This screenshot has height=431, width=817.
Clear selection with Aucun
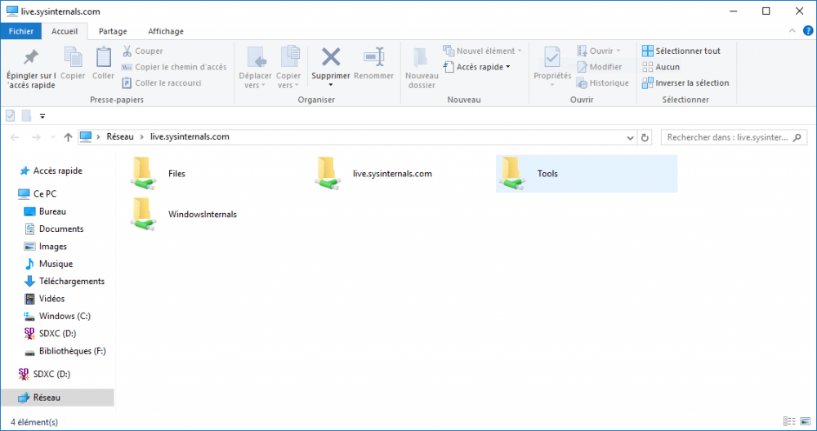click(661, 67)
